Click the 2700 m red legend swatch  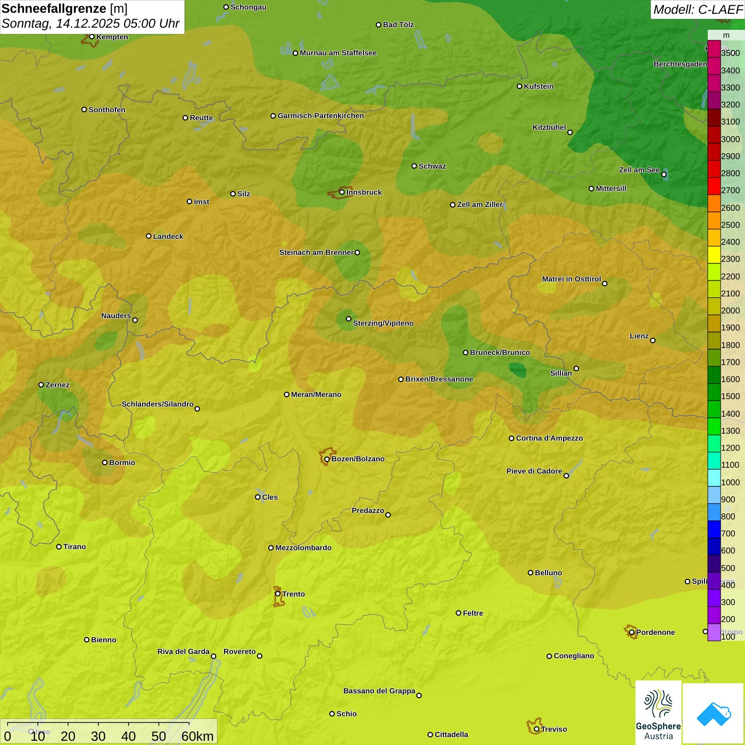pos(714,186)
